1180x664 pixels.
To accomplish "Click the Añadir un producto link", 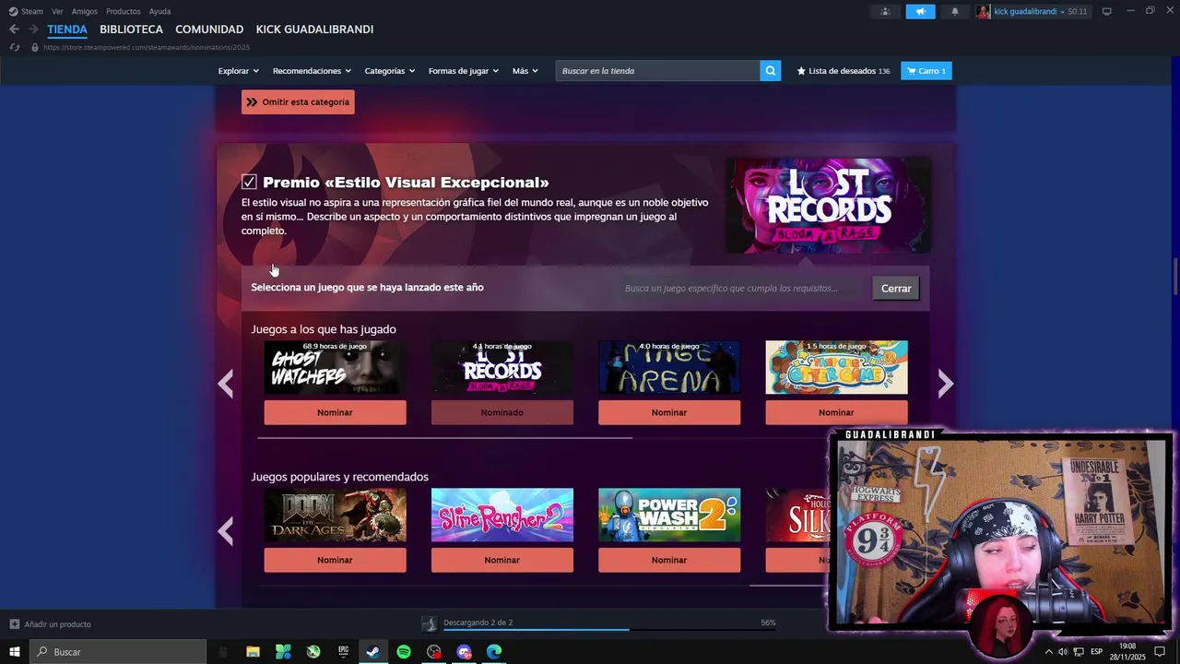I will click(x=57, y=624).
